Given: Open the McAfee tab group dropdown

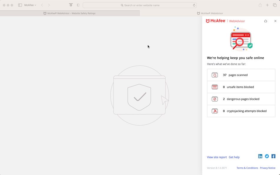Looking at the screenshot, I should 30,5.
